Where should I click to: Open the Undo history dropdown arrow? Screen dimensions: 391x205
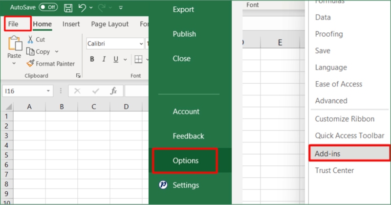click(91, 8)
